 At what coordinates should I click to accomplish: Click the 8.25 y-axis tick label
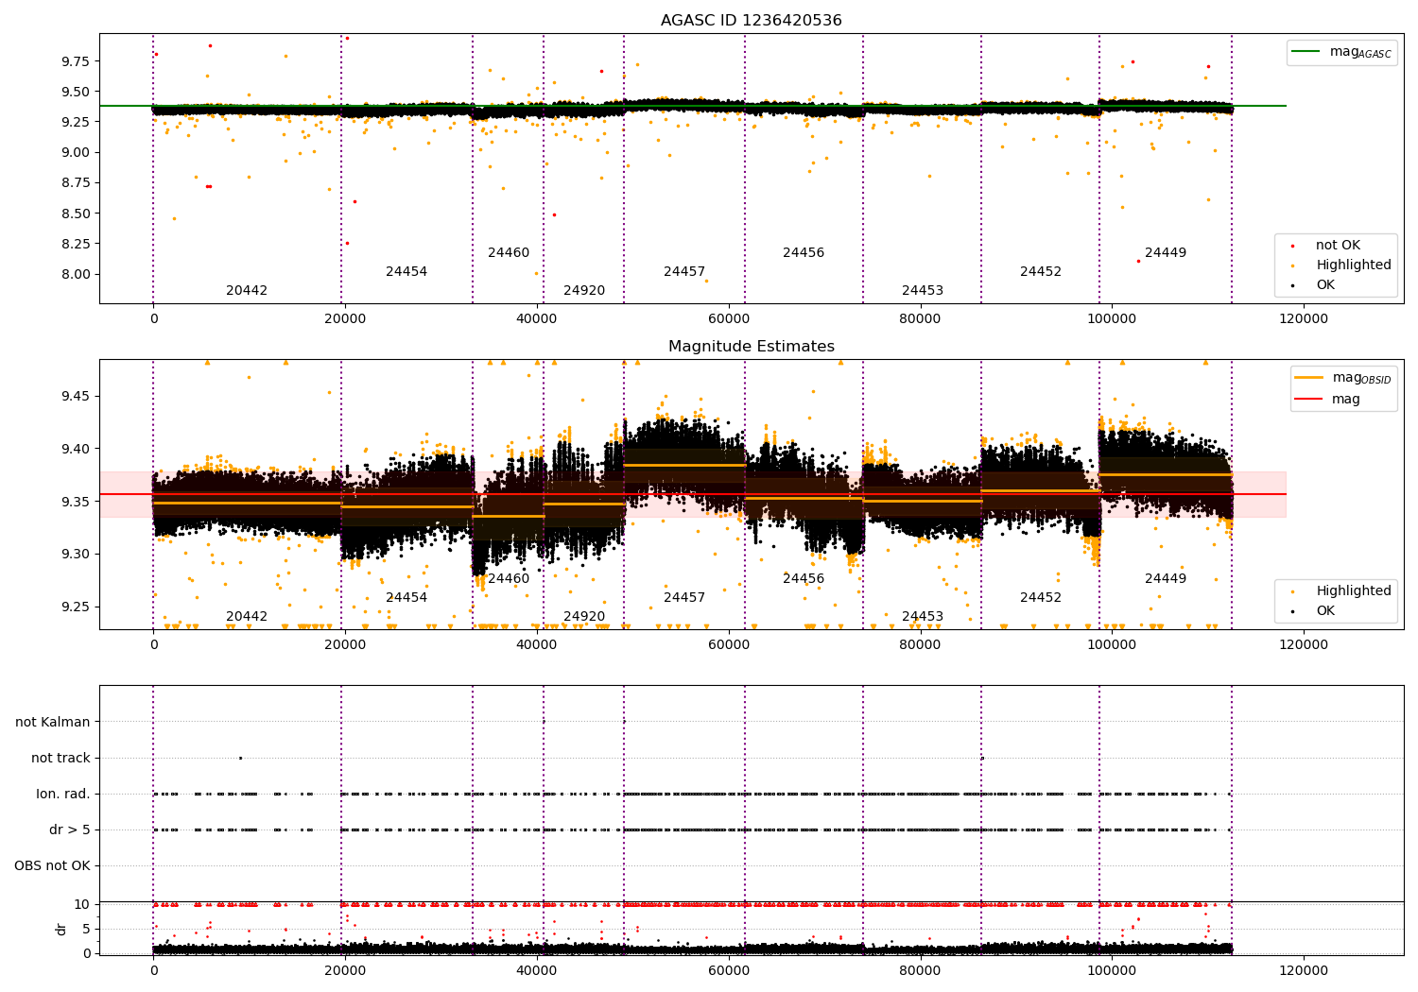pos(76,244)
